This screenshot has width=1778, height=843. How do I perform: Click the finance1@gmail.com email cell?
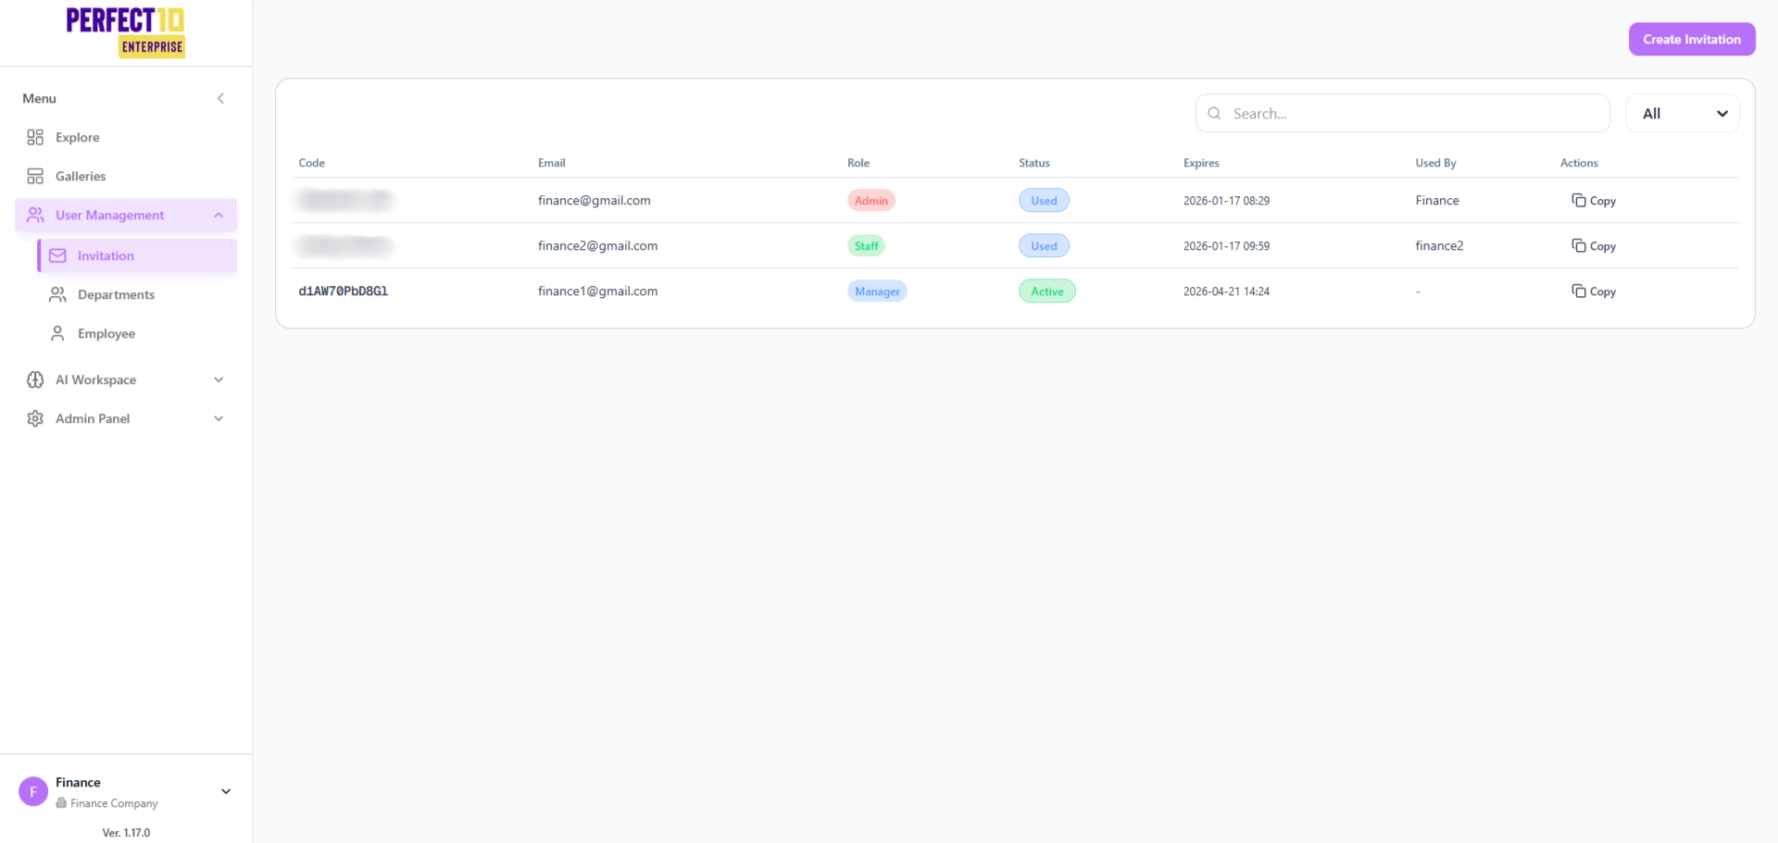[598, 291]
